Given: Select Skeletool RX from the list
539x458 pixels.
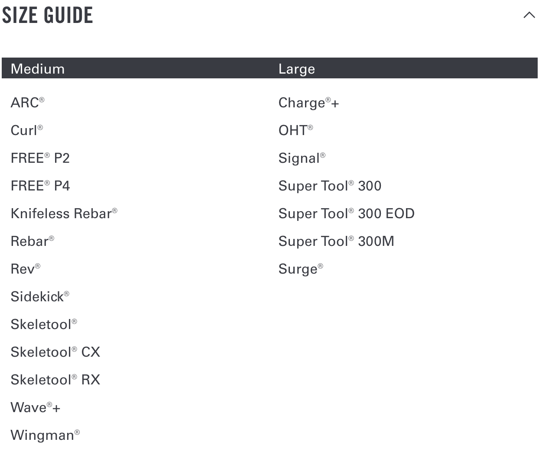Looking at the screenshot, I should tap(55, 380).
